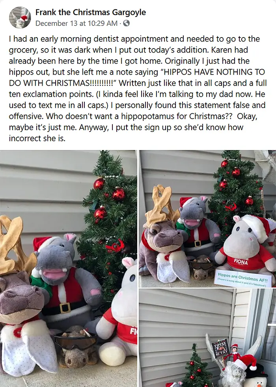Visit the Frank the Christmas Gargoyle page name

pos(91,12)
